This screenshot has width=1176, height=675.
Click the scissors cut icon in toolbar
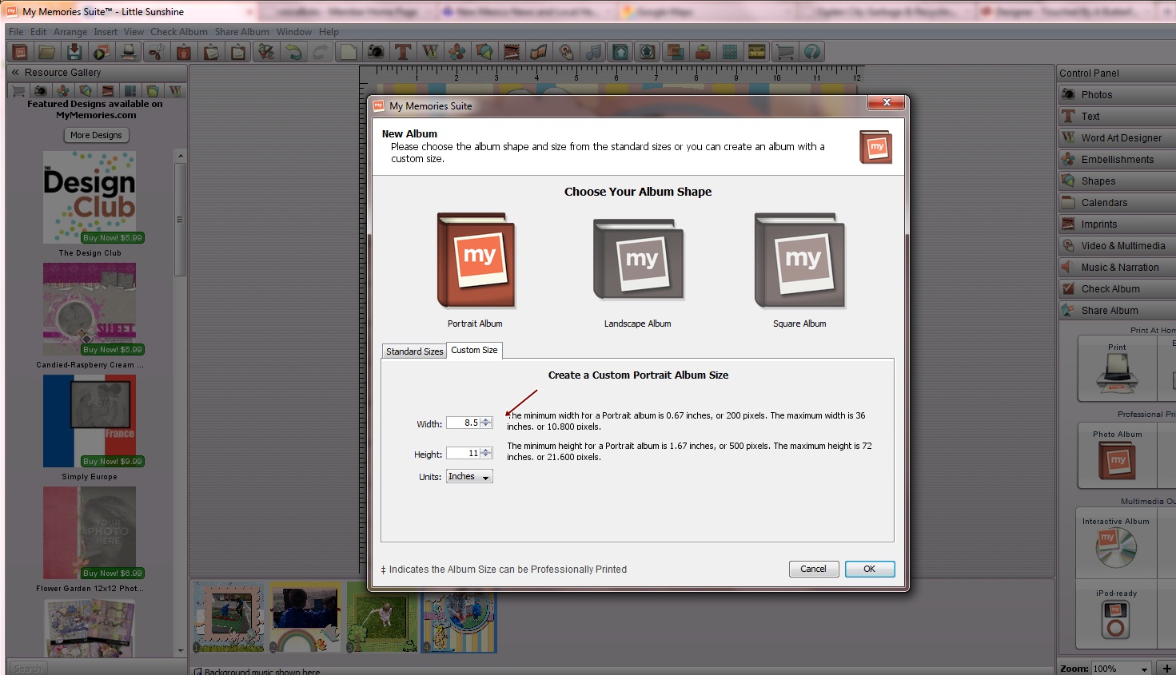(x=157, y=52)
